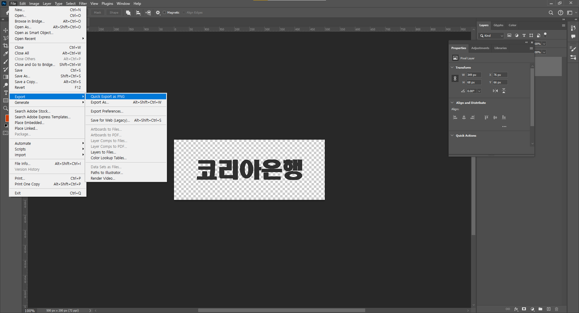Expand the Open Recent submenu
Viewport: 579px width, 313px height.
48,39
